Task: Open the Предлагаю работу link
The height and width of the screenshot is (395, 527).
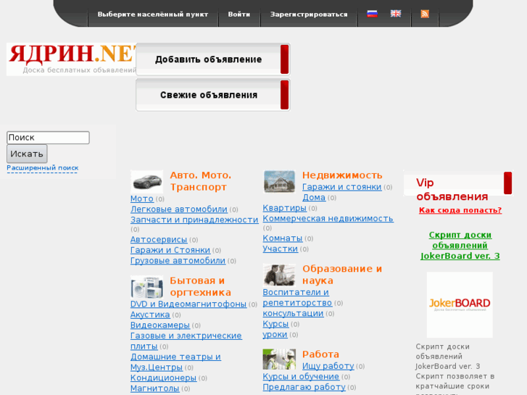Action: pos(304,387)
